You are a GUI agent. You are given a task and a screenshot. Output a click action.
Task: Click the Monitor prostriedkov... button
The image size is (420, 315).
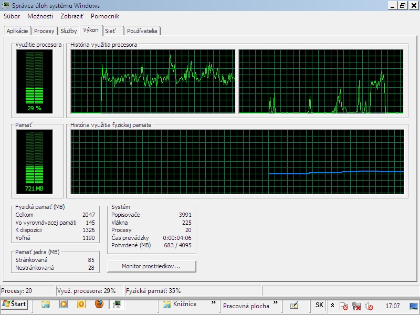[x=151, y=266]
